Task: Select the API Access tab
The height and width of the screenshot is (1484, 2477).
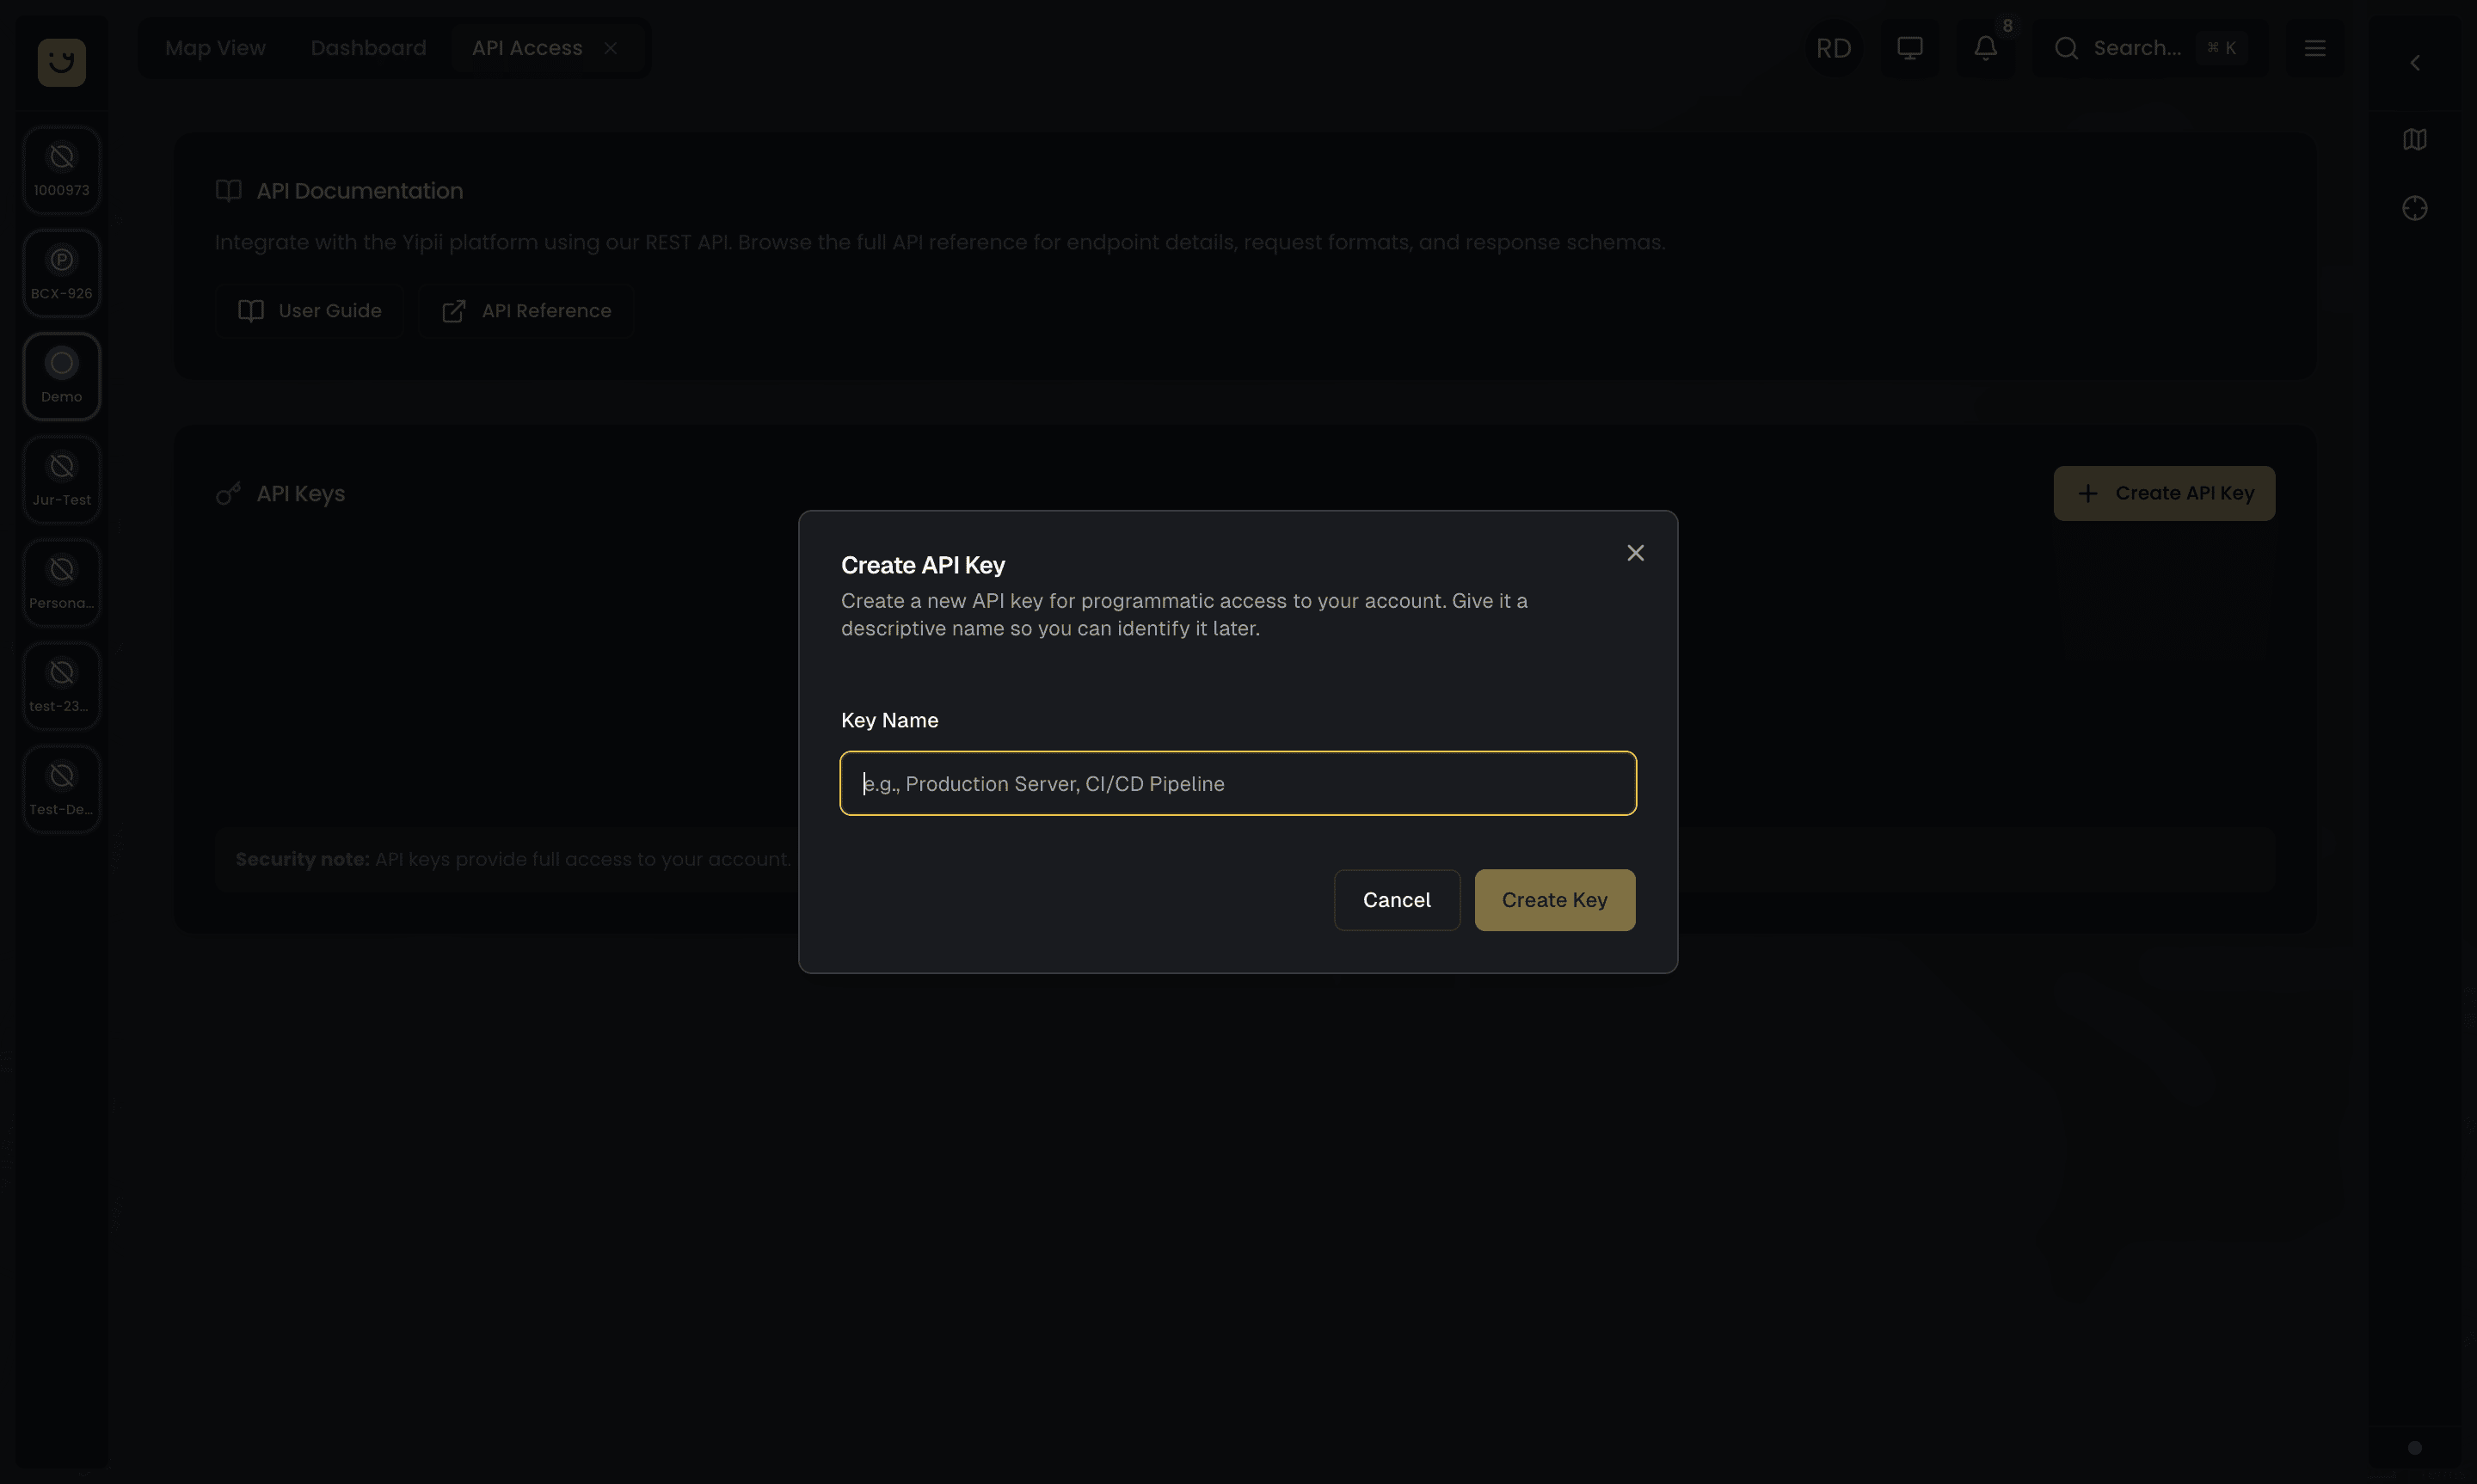Action: (x=527, y=48)
